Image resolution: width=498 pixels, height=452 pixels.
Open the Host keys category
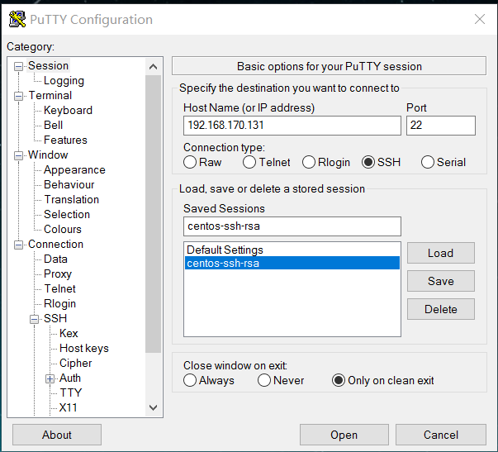84,349
